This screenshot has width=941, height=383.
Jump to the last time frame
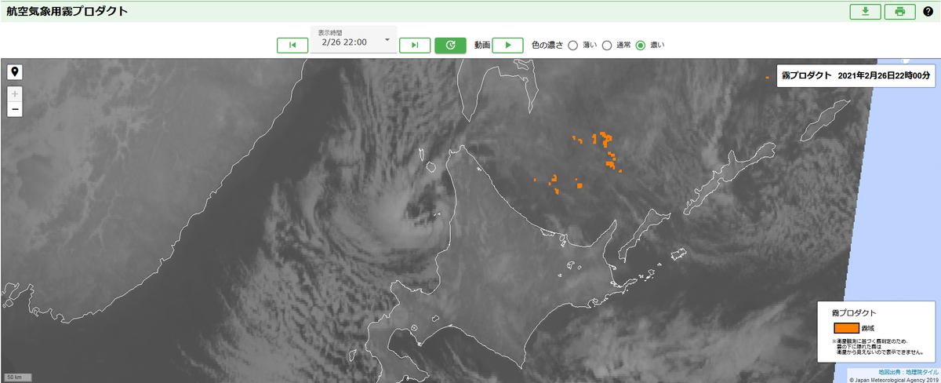tap(415, 46)
